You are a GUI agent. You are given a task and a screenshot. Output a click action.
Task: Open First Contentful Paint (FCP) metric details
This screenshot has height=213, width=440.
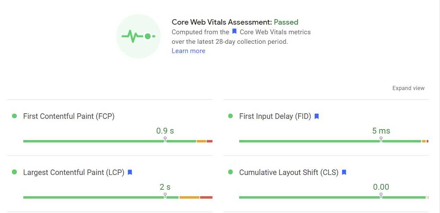[x=69, y=116]
